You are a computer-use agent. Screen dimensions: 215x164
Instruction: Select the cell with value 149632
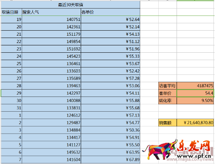click(51, 152)
